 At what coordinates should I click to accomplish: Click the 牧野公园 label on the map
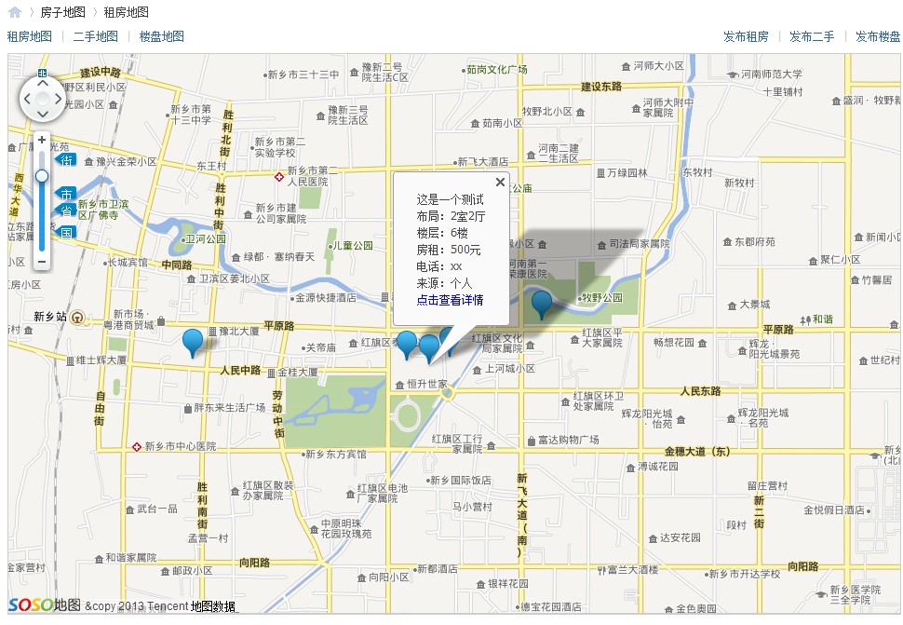tap(602, 298)
